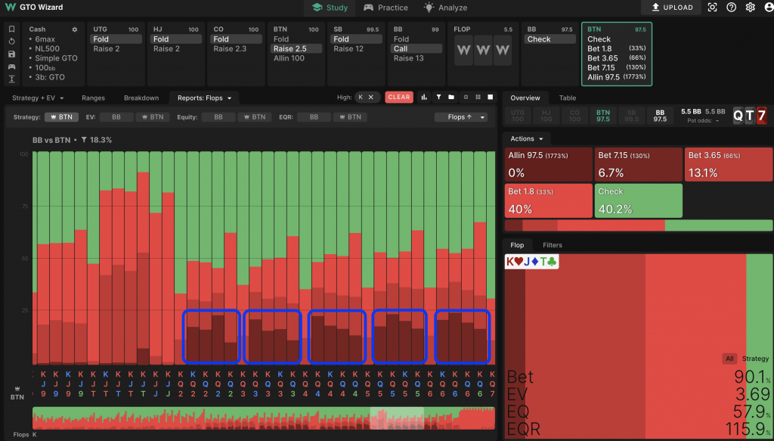This screenshot has height=441, width=774.
Task: Click the four-dot grouping icon
Action: (466, 98)
